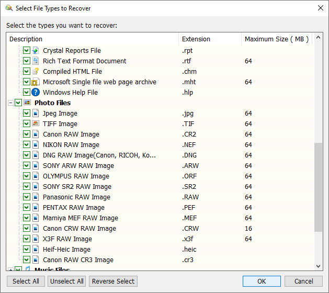329x293 pixels.
Task: Uncheck the Heif-Heic Image checkbox
Action: [x=27, y=250]
